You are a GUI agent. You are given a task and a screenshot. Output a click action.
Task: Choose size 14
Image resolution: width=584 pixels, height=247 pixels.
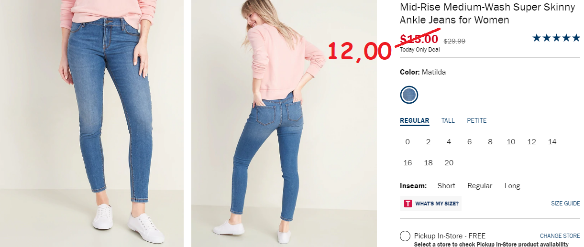pyautogui.click(x=552, y=142)
